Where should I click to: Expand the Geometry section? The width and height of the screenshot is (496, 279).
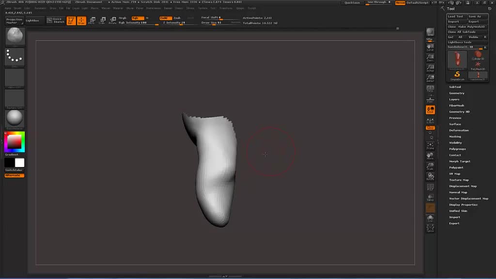point(456,93)
